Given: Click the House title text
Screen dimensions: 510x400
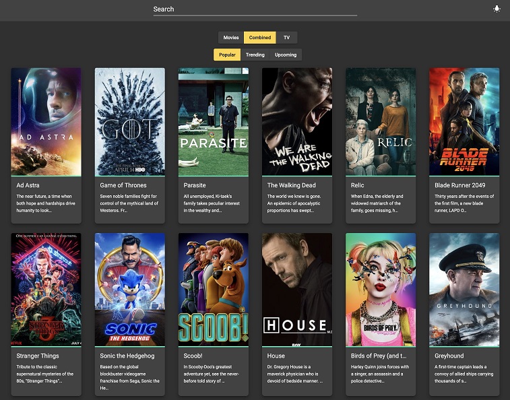Looking at the screenshot, I should coord(276,356).
